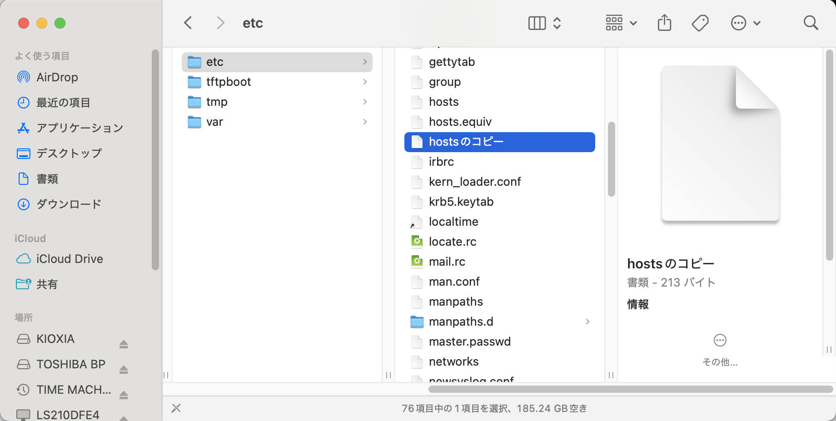This screenshot has height=421, width=836.
Task: Open the item grouping dropdown in the toolbar
Action: pyautogui.click(x=621, y=22)
